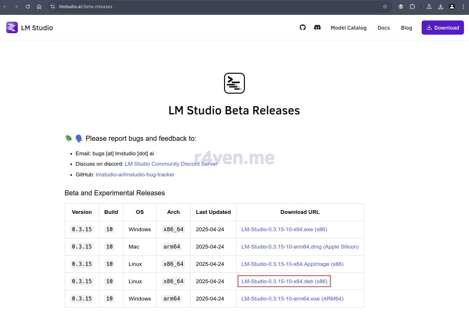
Task: Go to the browser home page icon
Action: pos(39,7)
